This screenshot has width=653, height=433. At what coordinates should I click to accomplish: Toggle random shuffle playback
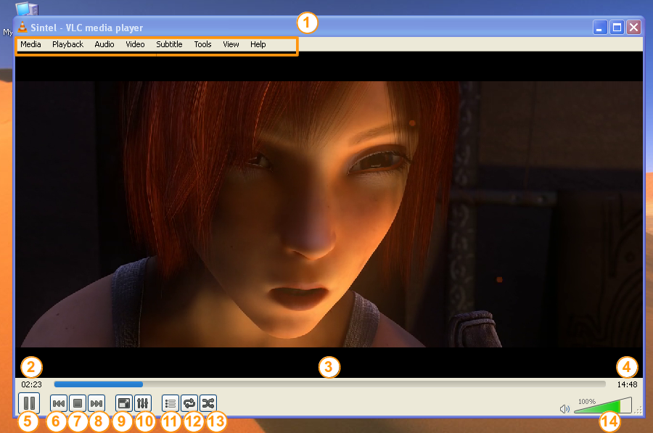click(x=208, y=403)
